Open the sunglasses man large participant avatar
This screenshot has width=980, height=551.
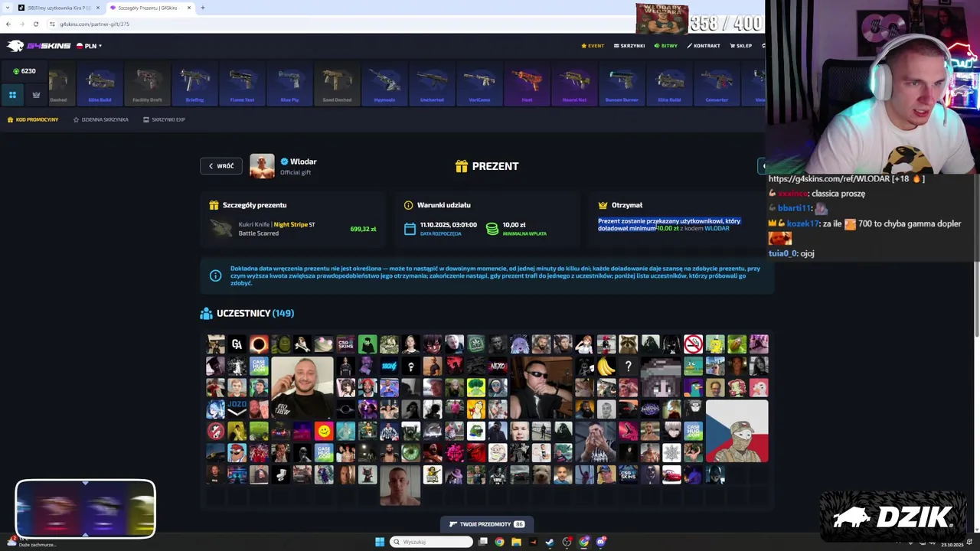point(541,387)
